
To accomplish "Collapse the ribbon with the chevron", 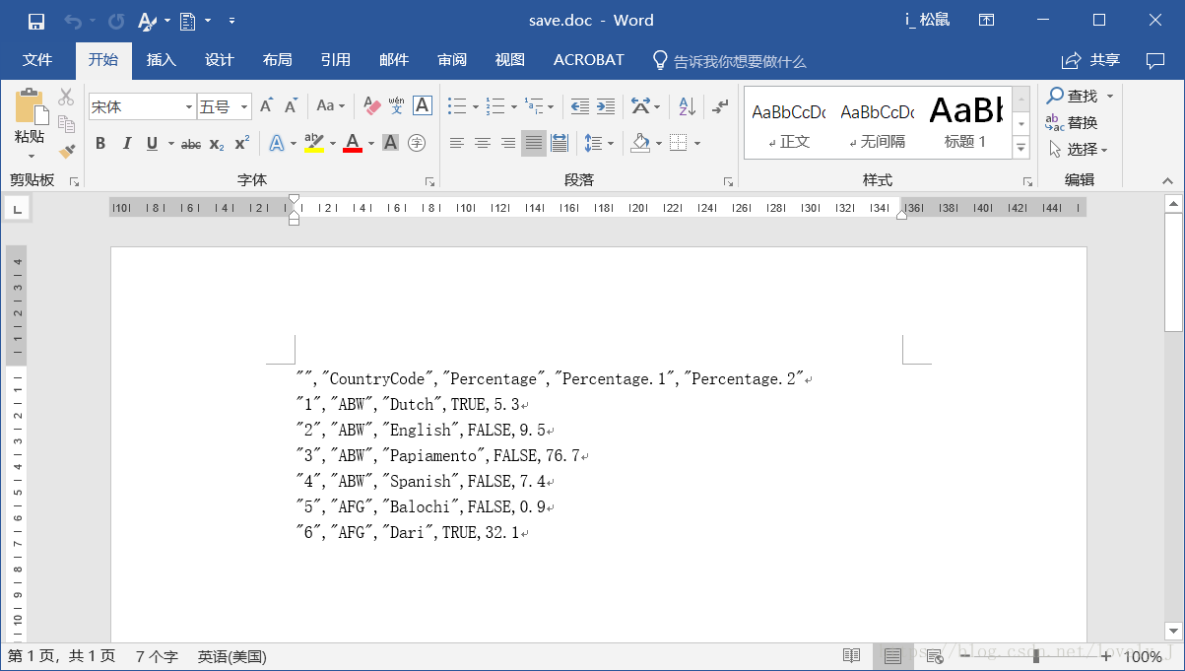I will pyautogui.click(x=1168, y=181).
